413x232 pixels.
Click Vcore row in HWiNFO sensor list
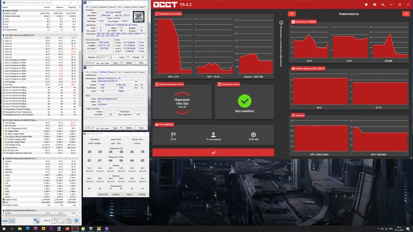click(x=40, y=175)
